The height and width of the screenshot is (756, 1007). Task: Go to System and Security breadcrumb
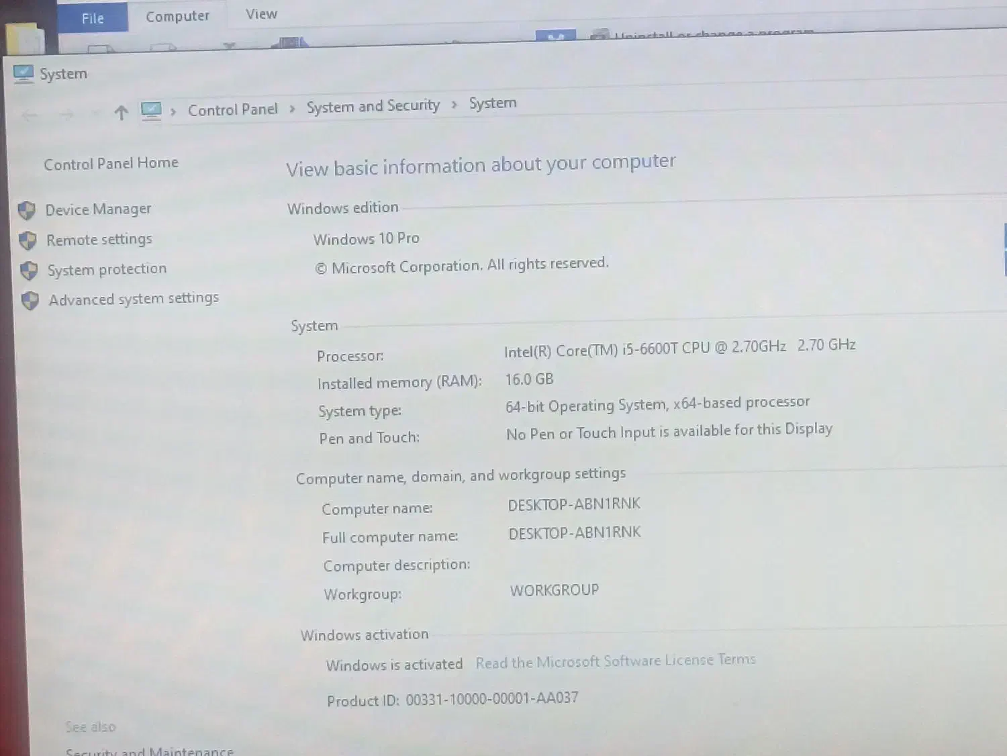coord(373,106)
